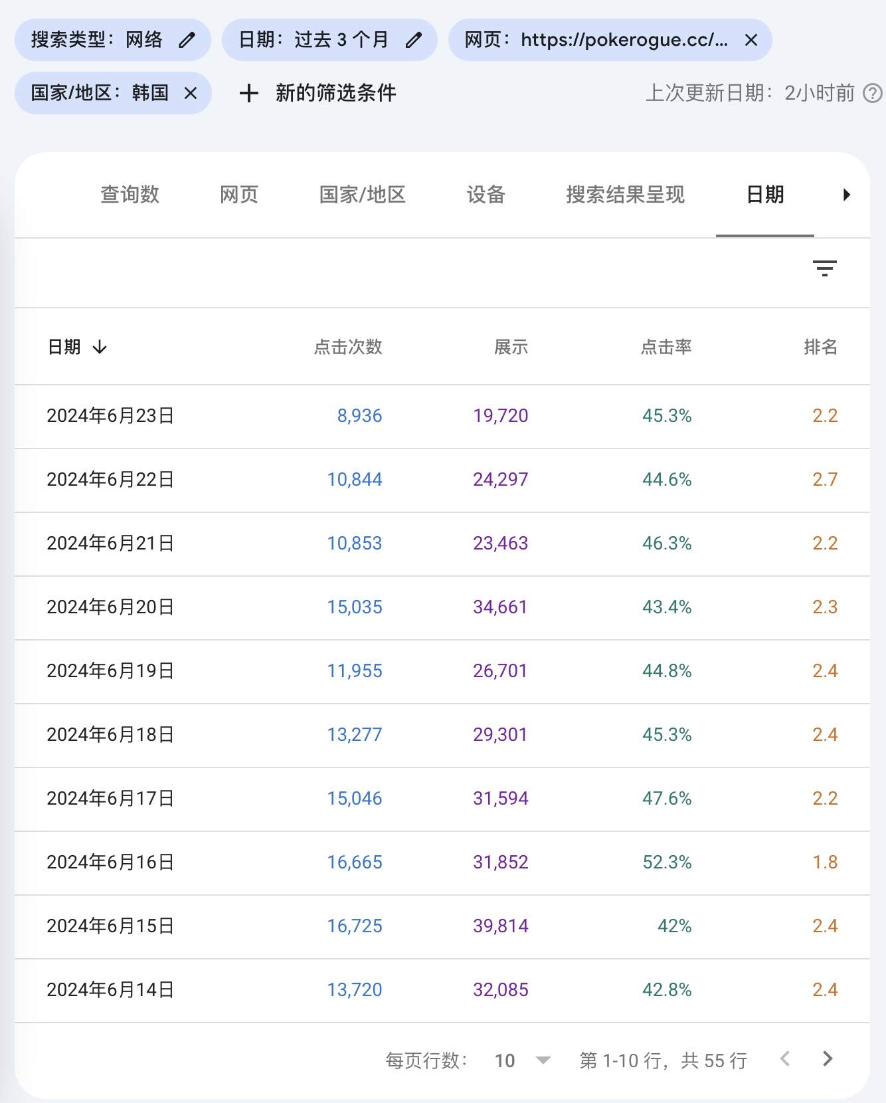This screenshot has width=886, height=1103.
Task: Click impressions value 24,297
Action: tap(501, 480)
